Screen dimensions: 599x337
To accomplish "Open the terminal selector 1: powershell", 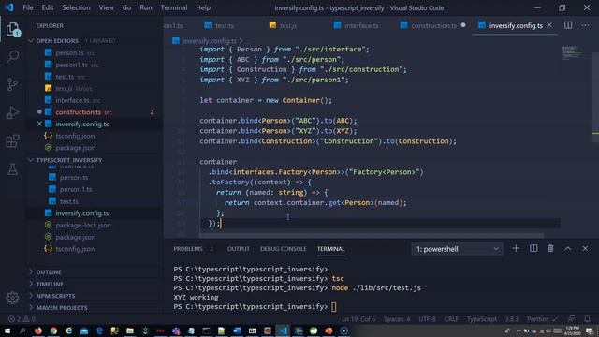I will [457, 249].
